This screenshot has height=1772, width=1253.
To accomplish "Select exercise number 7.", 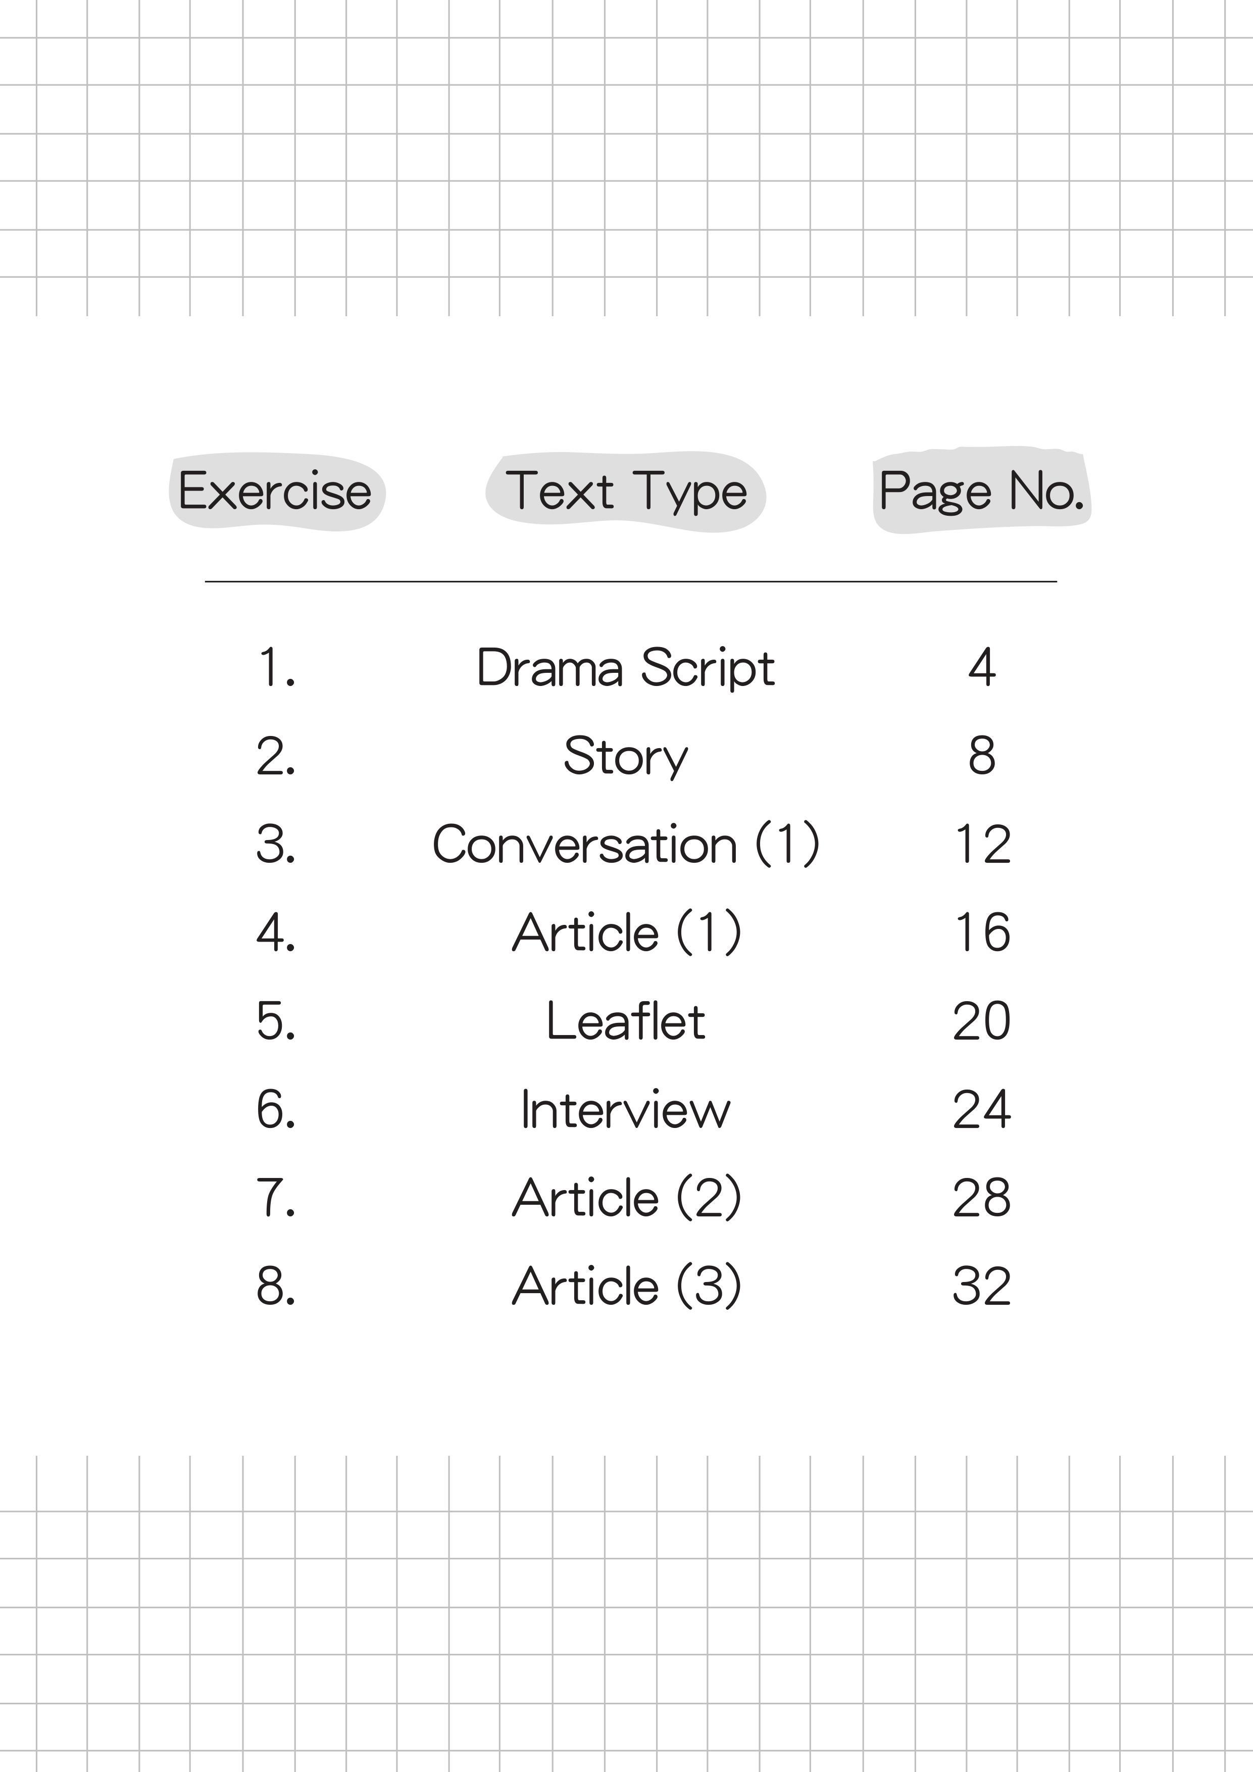I will tap(275, 1198).
